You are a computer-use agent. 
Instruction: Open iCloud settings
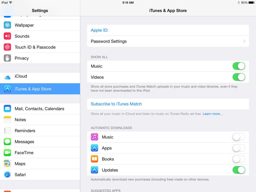[x=40, y=78]
